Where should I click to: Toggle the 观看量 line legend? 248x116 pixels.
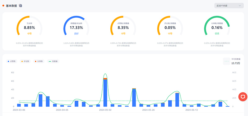point(53,61)
